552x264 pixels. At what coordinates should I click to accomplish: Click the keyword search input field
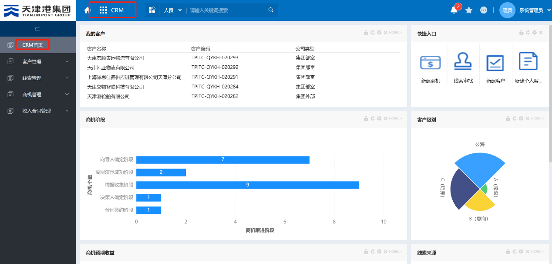(226, 10)
